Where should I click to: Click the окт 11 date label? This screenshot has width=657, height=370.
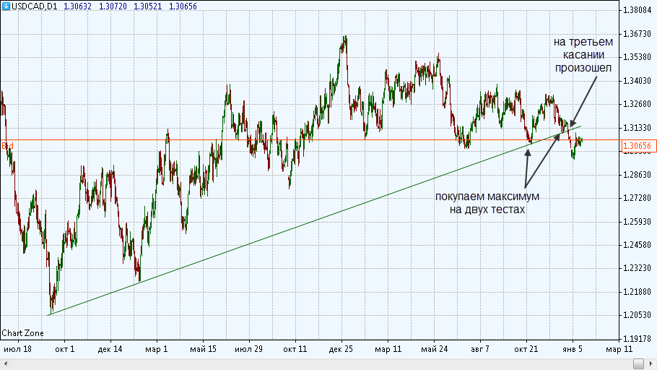pos(295,349)
